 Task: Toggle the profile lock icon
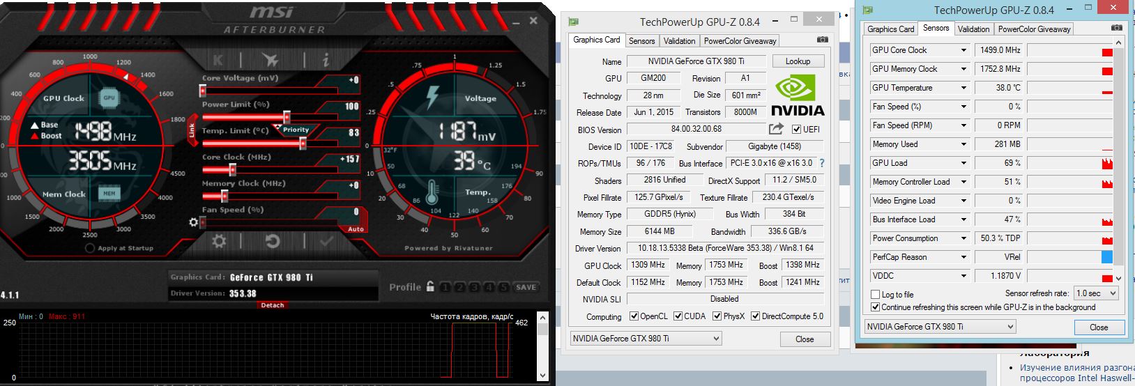(430, 286)
